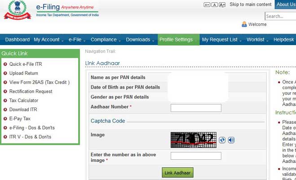Open the Profile Settings menu
Image resolution: width=296 pixels, height=180 pixels.
(178, 40)
